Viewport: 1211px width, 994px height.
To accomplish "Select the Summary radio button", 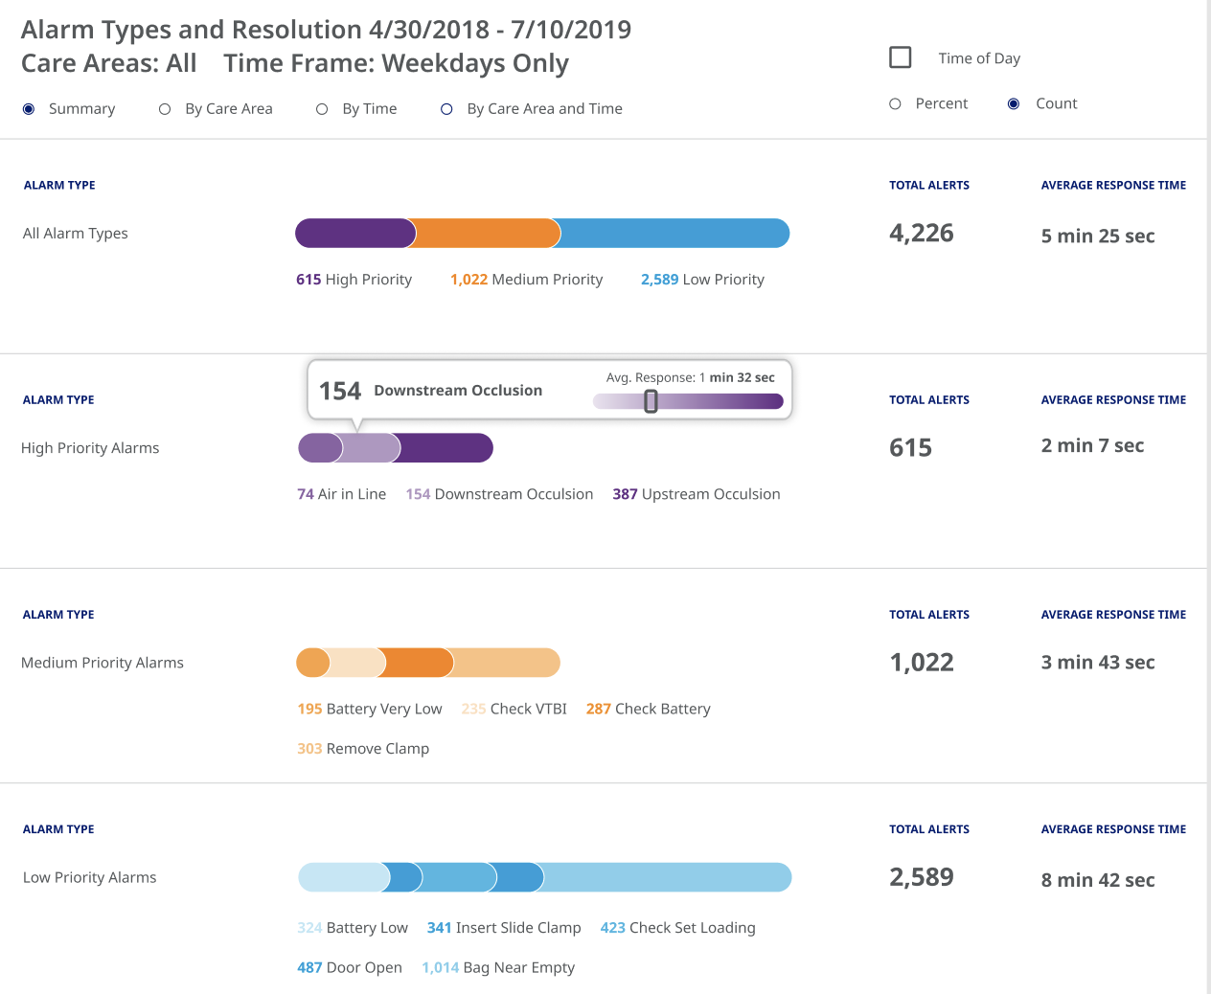I will (30, 109).
